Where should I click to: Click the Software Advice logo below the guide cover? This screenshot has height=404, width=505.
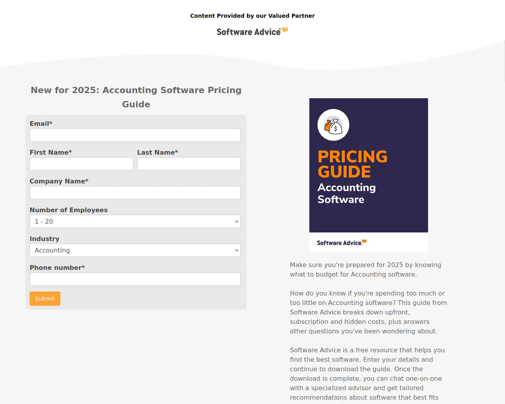point(342,243)
